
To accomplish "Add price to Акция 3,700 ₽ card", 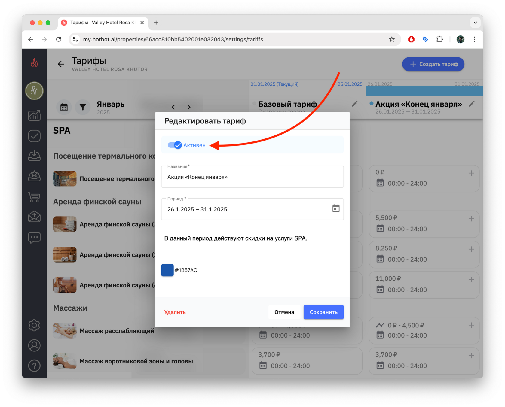I will coord(471,355).
